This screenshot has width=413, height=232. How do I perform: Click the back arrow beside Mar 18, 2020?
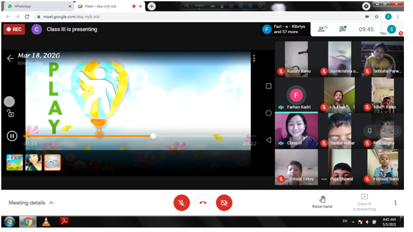click(x=10, y=58)
